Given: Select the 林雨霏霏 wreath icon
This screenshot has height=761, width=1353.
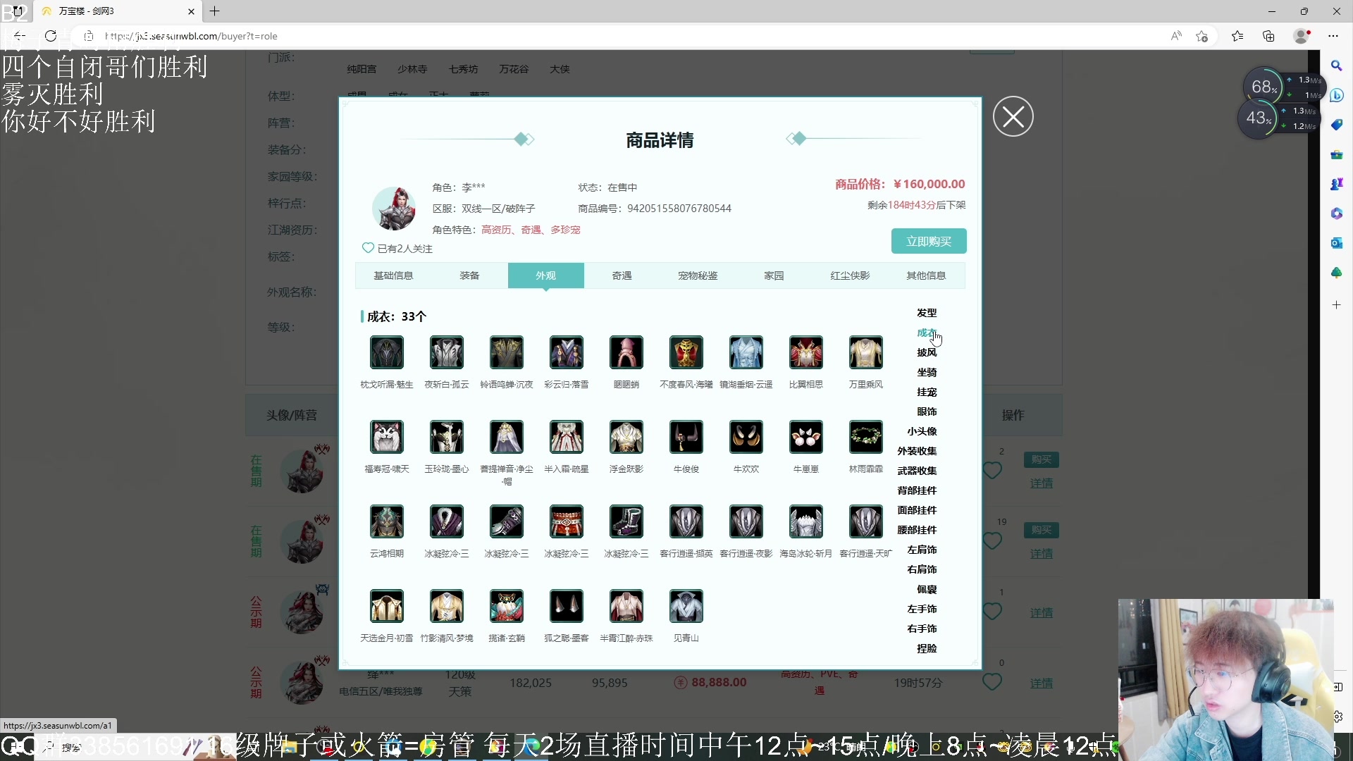Looking at the screenshot, I should 865,438.
